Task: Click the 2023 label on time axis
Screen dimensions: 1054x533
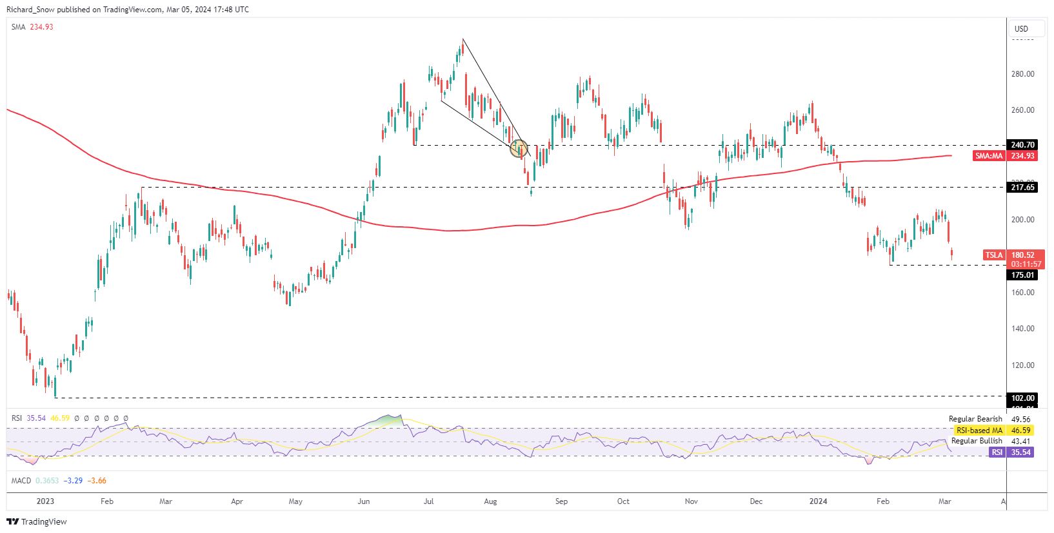Action: coord(45,501)
